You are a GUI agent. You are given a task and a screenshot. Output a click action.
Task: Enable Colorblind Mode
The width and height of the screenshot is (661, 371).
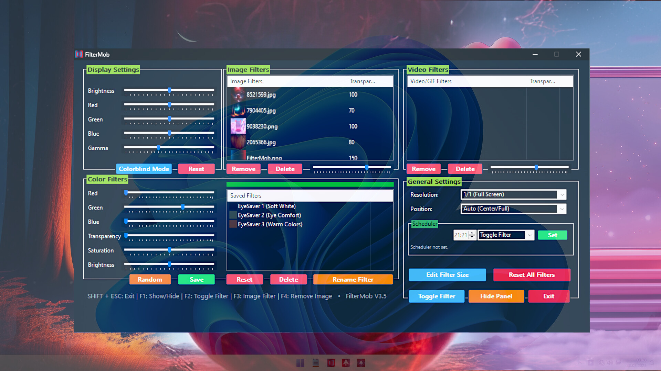(x=144, y=169)
